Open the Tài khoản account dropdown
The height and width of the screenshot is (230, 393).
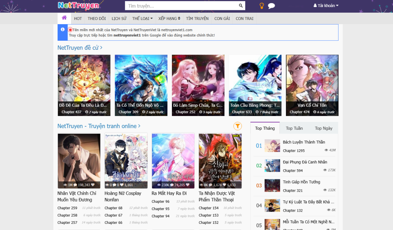click(x=326, y=6)
